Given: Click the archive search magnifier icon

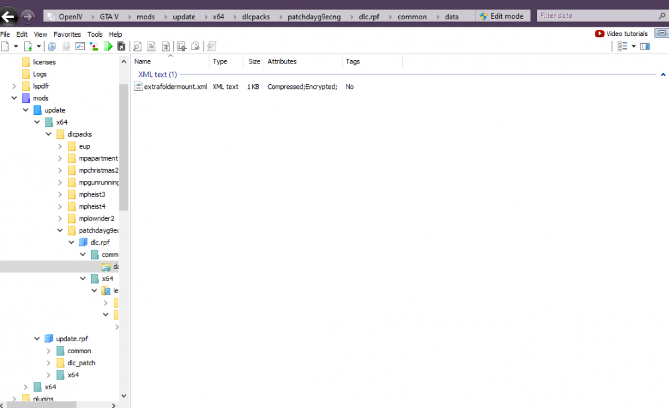Looking at the screenshot, I should click(52, 47).
